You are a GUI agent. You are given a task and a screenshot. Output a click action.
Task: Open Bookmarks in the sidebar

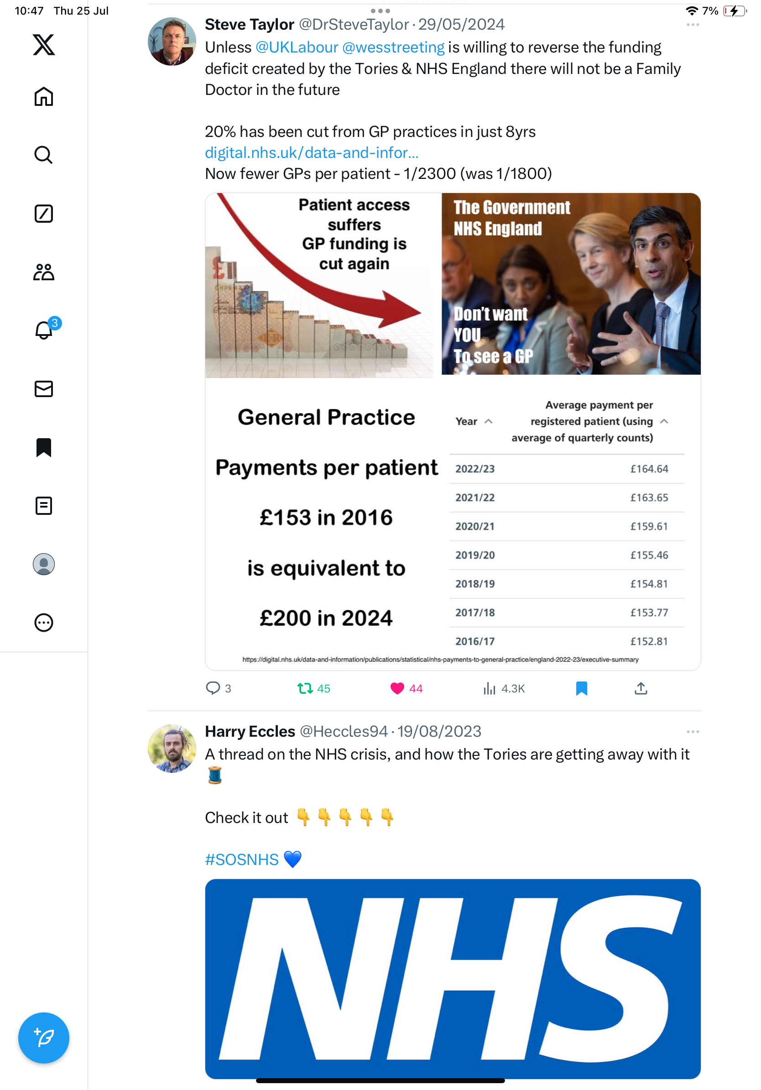pos(44,447)
